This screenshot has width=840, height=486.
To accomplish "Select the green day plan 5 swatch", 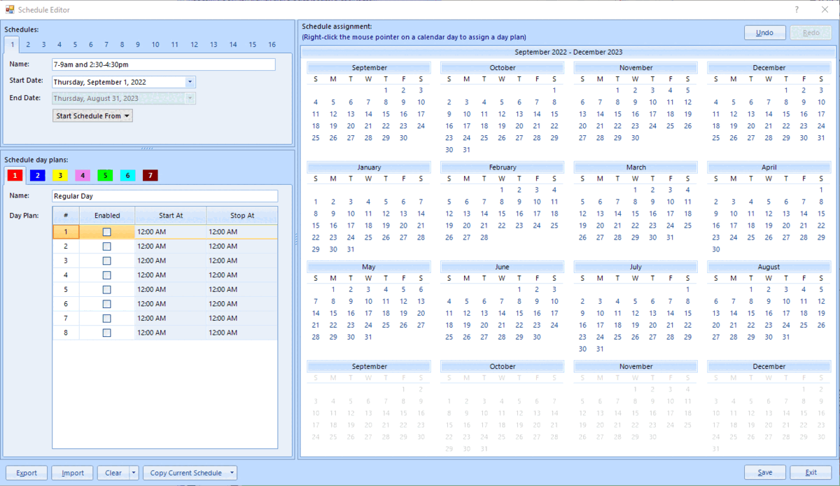I will 105,175.
